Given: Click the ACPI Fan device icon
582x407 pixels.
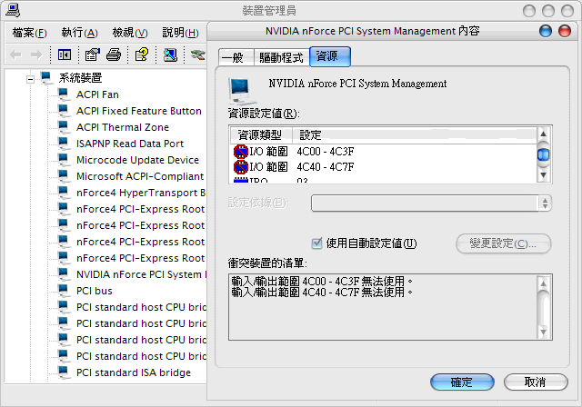Looking at the screenshot, I should 65,94.
